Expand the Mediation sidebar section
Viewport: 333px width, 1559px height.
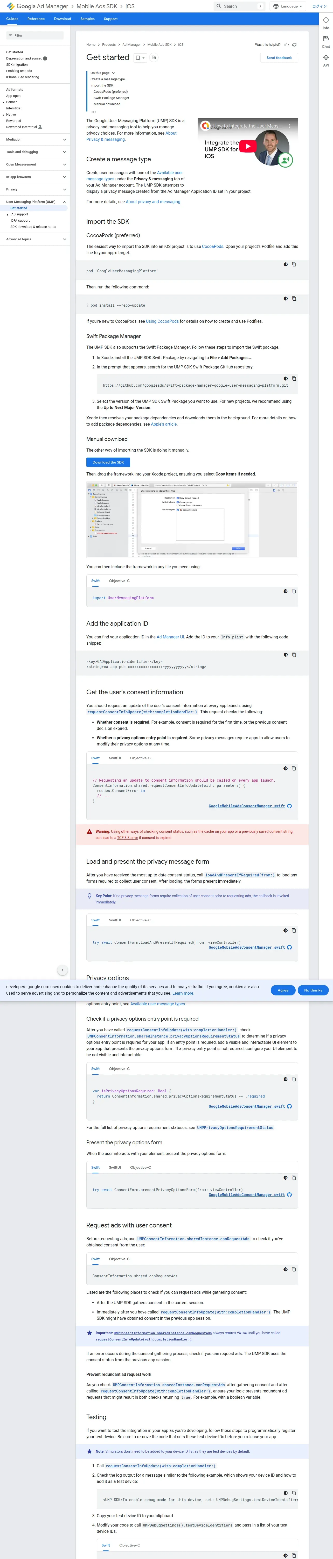(x=65, y=139)
